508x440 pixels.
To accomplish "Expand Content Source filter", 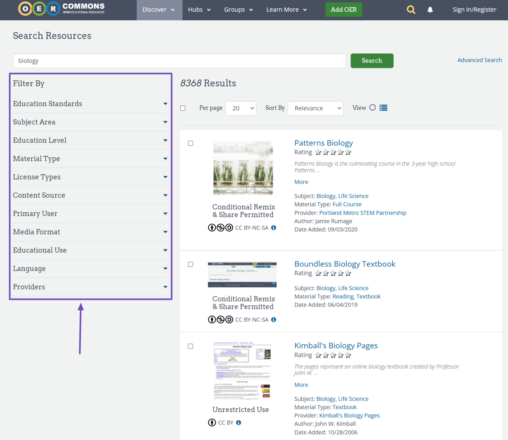I will click(x=90, y=195).
